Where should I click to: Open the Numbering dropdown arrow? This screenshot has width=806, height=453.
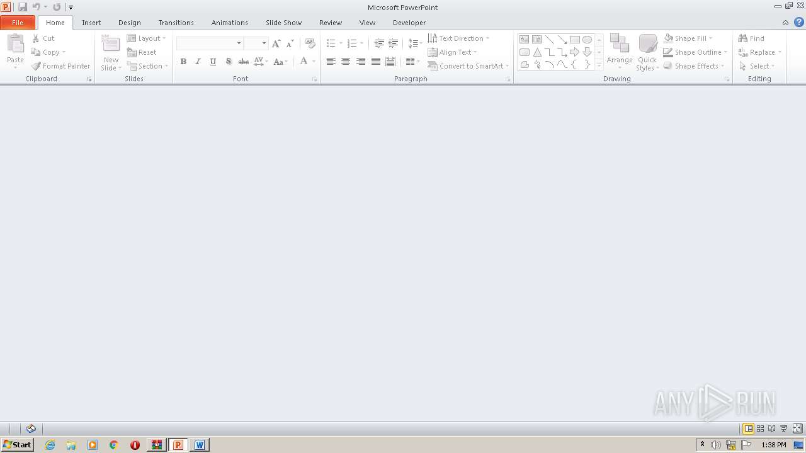(361, 43)
